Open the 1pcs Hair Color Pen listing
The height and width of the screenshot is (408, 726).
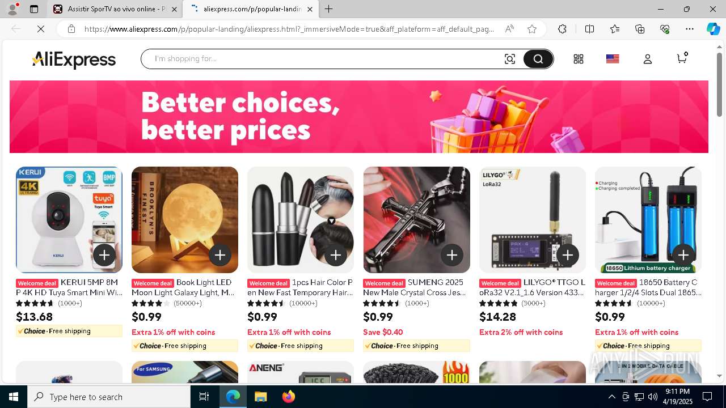[x=300, y=287]
